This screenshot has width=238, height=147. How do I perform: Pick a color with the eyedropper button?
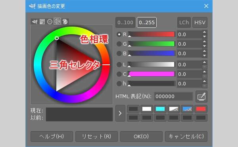202,97
